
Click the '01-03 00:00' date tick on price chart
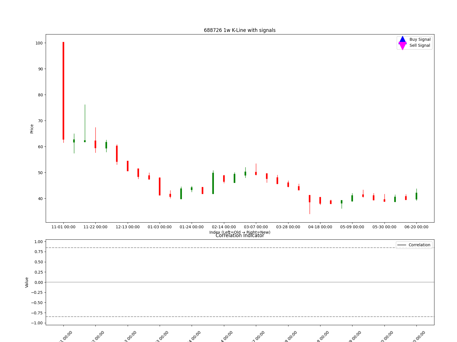click(160, 227)
